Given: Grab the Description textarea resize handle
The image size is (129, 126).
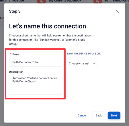Looking at the screenshot, I should coord(61,94).
